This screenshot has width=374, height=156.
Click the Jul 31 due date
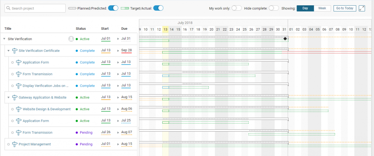coord(126,39)
